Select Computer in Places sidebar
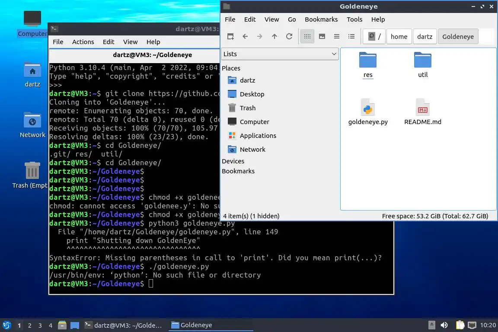Viewport: 498px width, 332px height. click(x=249, y=121)
